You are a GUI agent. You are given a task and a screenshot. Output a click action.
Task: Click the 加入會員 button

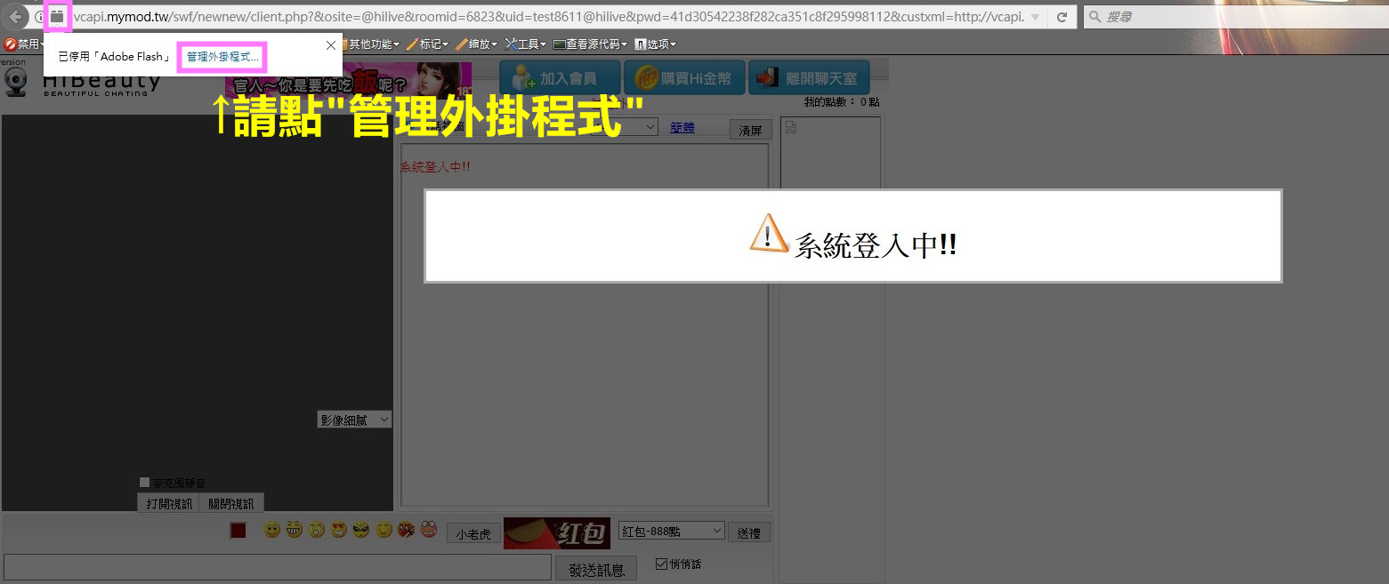(x=559, y=78)
